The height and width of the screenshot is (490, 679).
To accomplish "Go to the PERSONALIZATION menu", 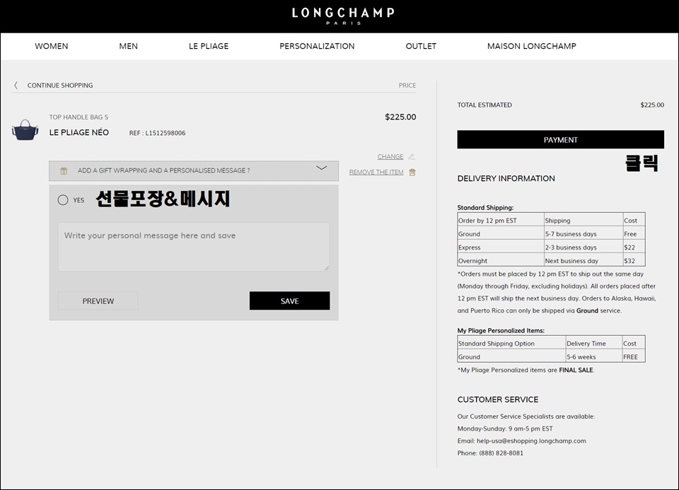I will point(317,47).
